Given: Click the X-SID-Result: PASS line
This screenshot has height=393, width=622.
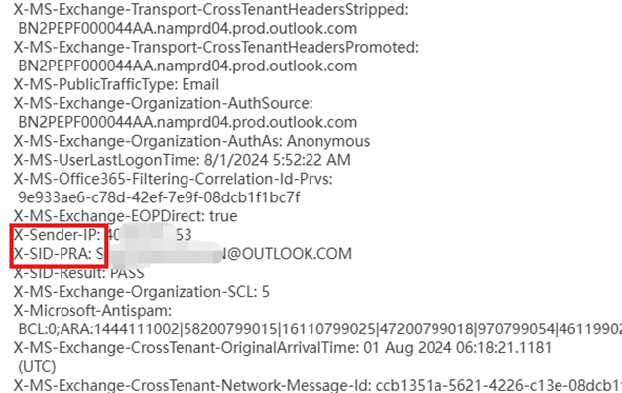Looking at the screenshot, I should coord(79,273).
